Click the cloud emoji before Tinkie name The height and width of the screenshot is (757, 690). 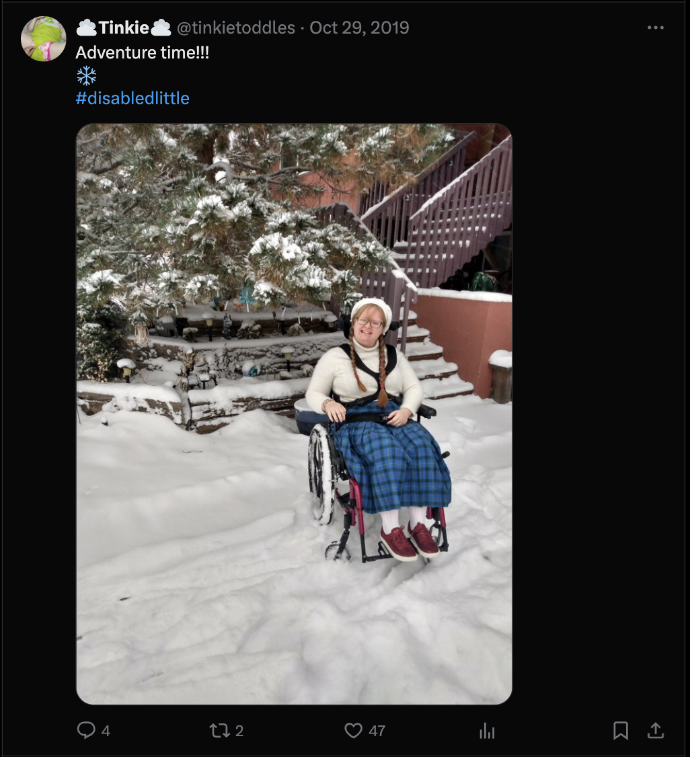coord(87,28)
